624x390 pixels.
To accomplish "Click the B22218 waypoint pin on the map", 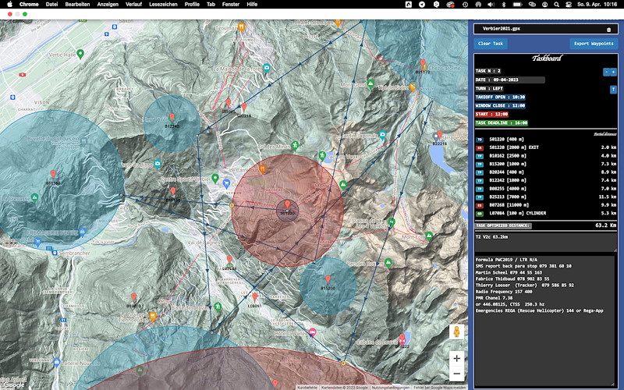I will (439, 135).
